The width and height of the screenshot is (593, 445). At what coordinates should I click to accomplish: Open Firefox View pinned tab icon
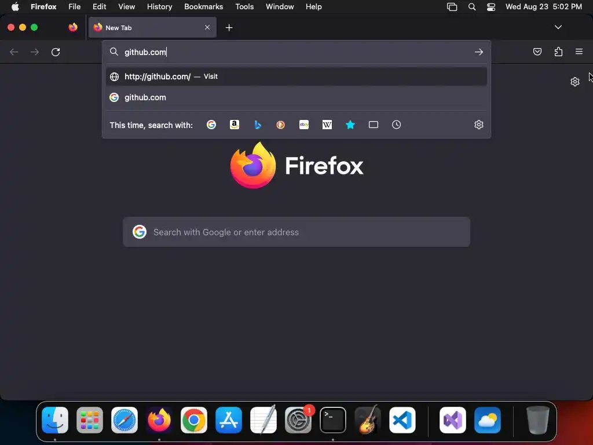pyautogui.click(x=73, y=27)
